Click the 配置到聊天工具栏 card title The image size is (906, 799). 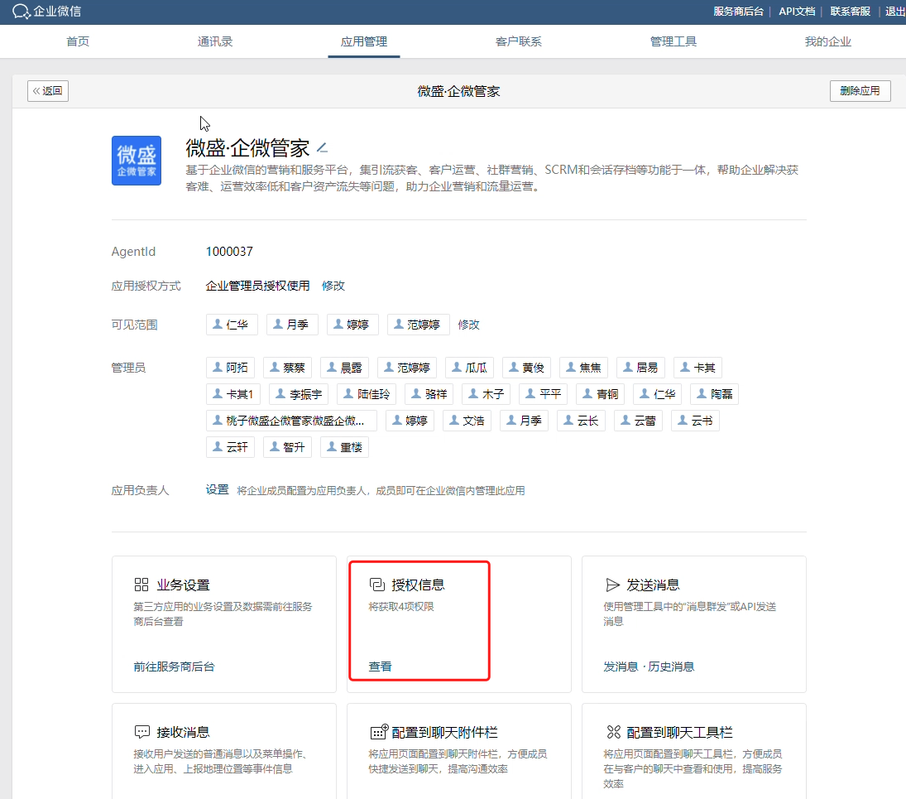[x=679, y=732]
